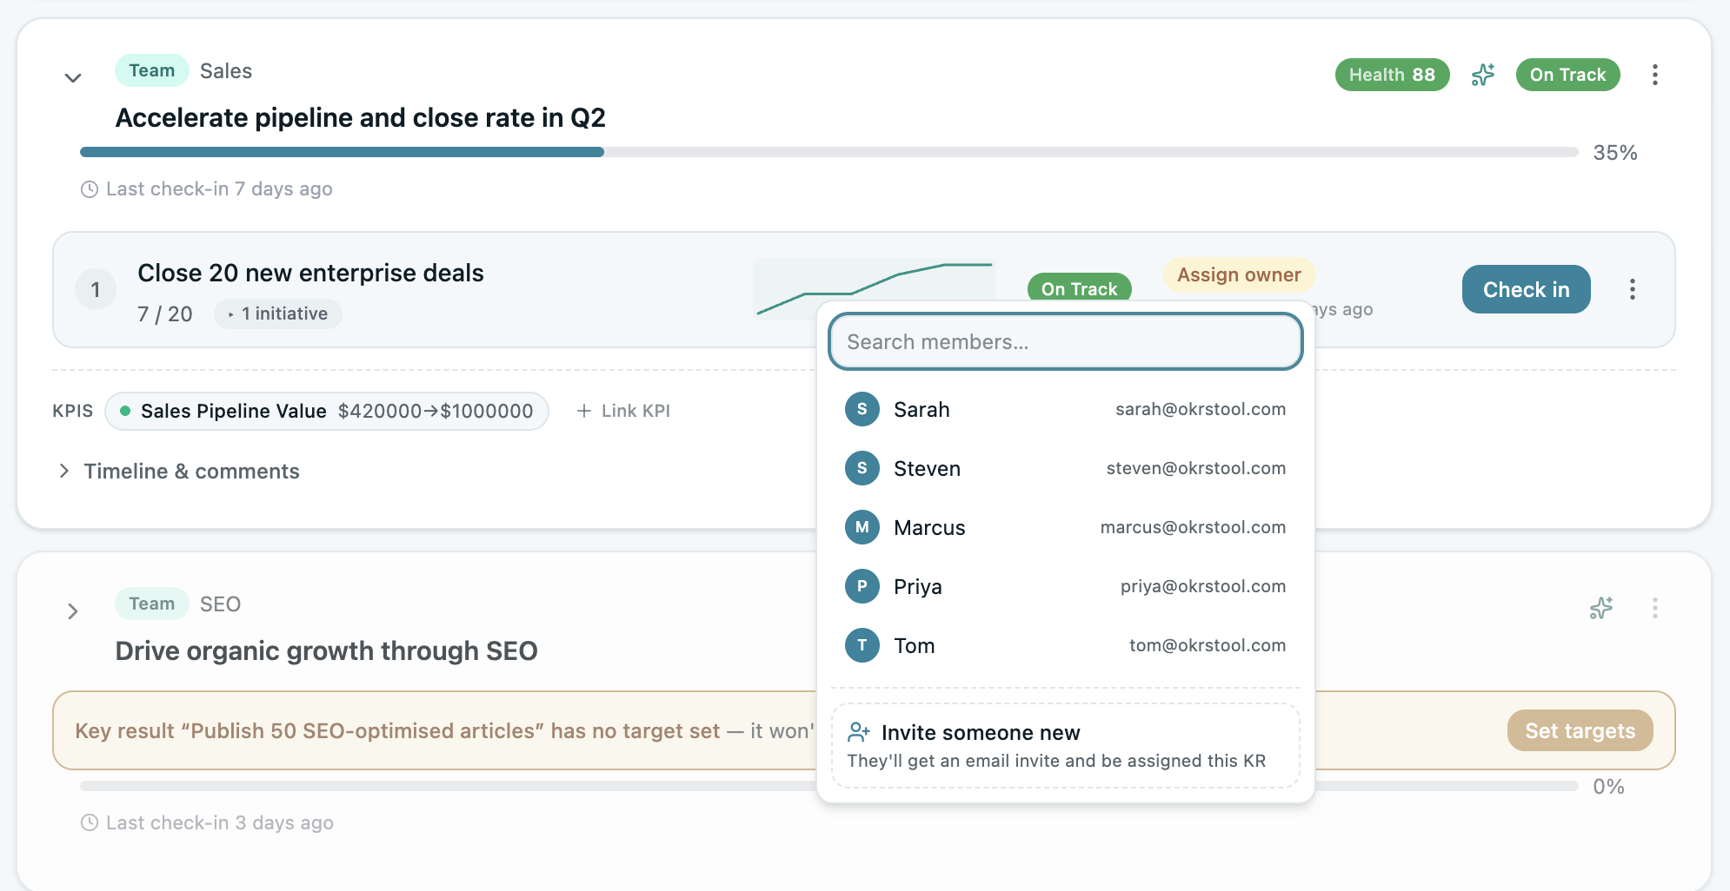1730x891 pixels.
Task: Click the Set targets button
Action: (x=1579, y=730)
